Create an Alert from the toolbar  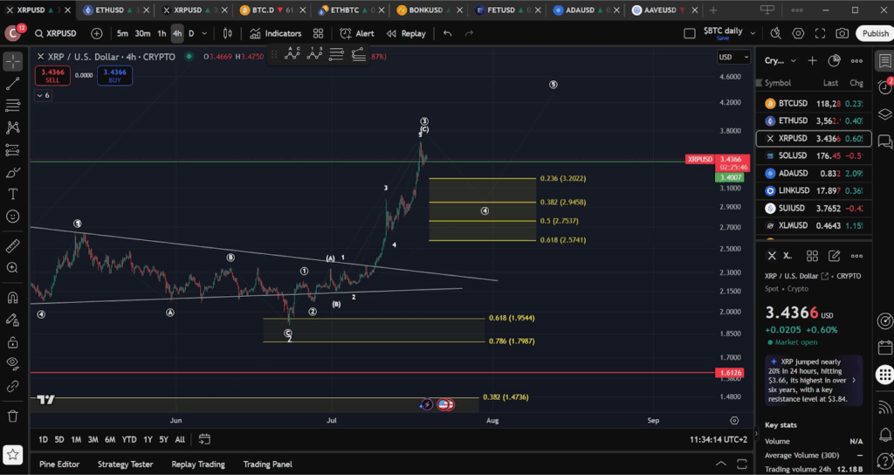[x=357, y=34]
